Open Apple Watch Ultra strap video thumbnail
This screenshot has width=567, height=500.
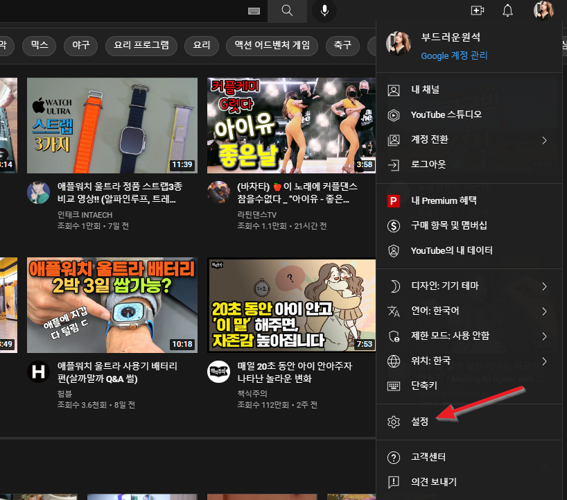(x=112, y=126)
